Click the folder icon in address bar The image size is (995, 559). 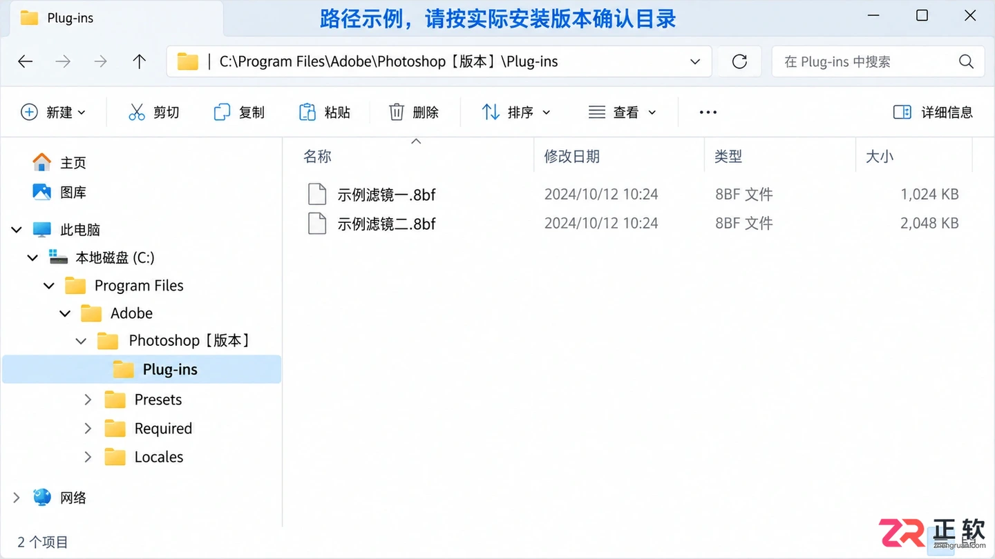point(187,61)
